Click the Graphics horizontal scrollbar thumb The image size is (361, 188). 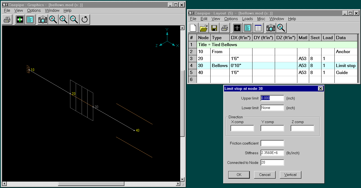91,184
